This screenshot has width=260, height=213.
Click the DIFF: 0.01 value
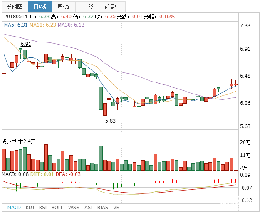[42, 174]
